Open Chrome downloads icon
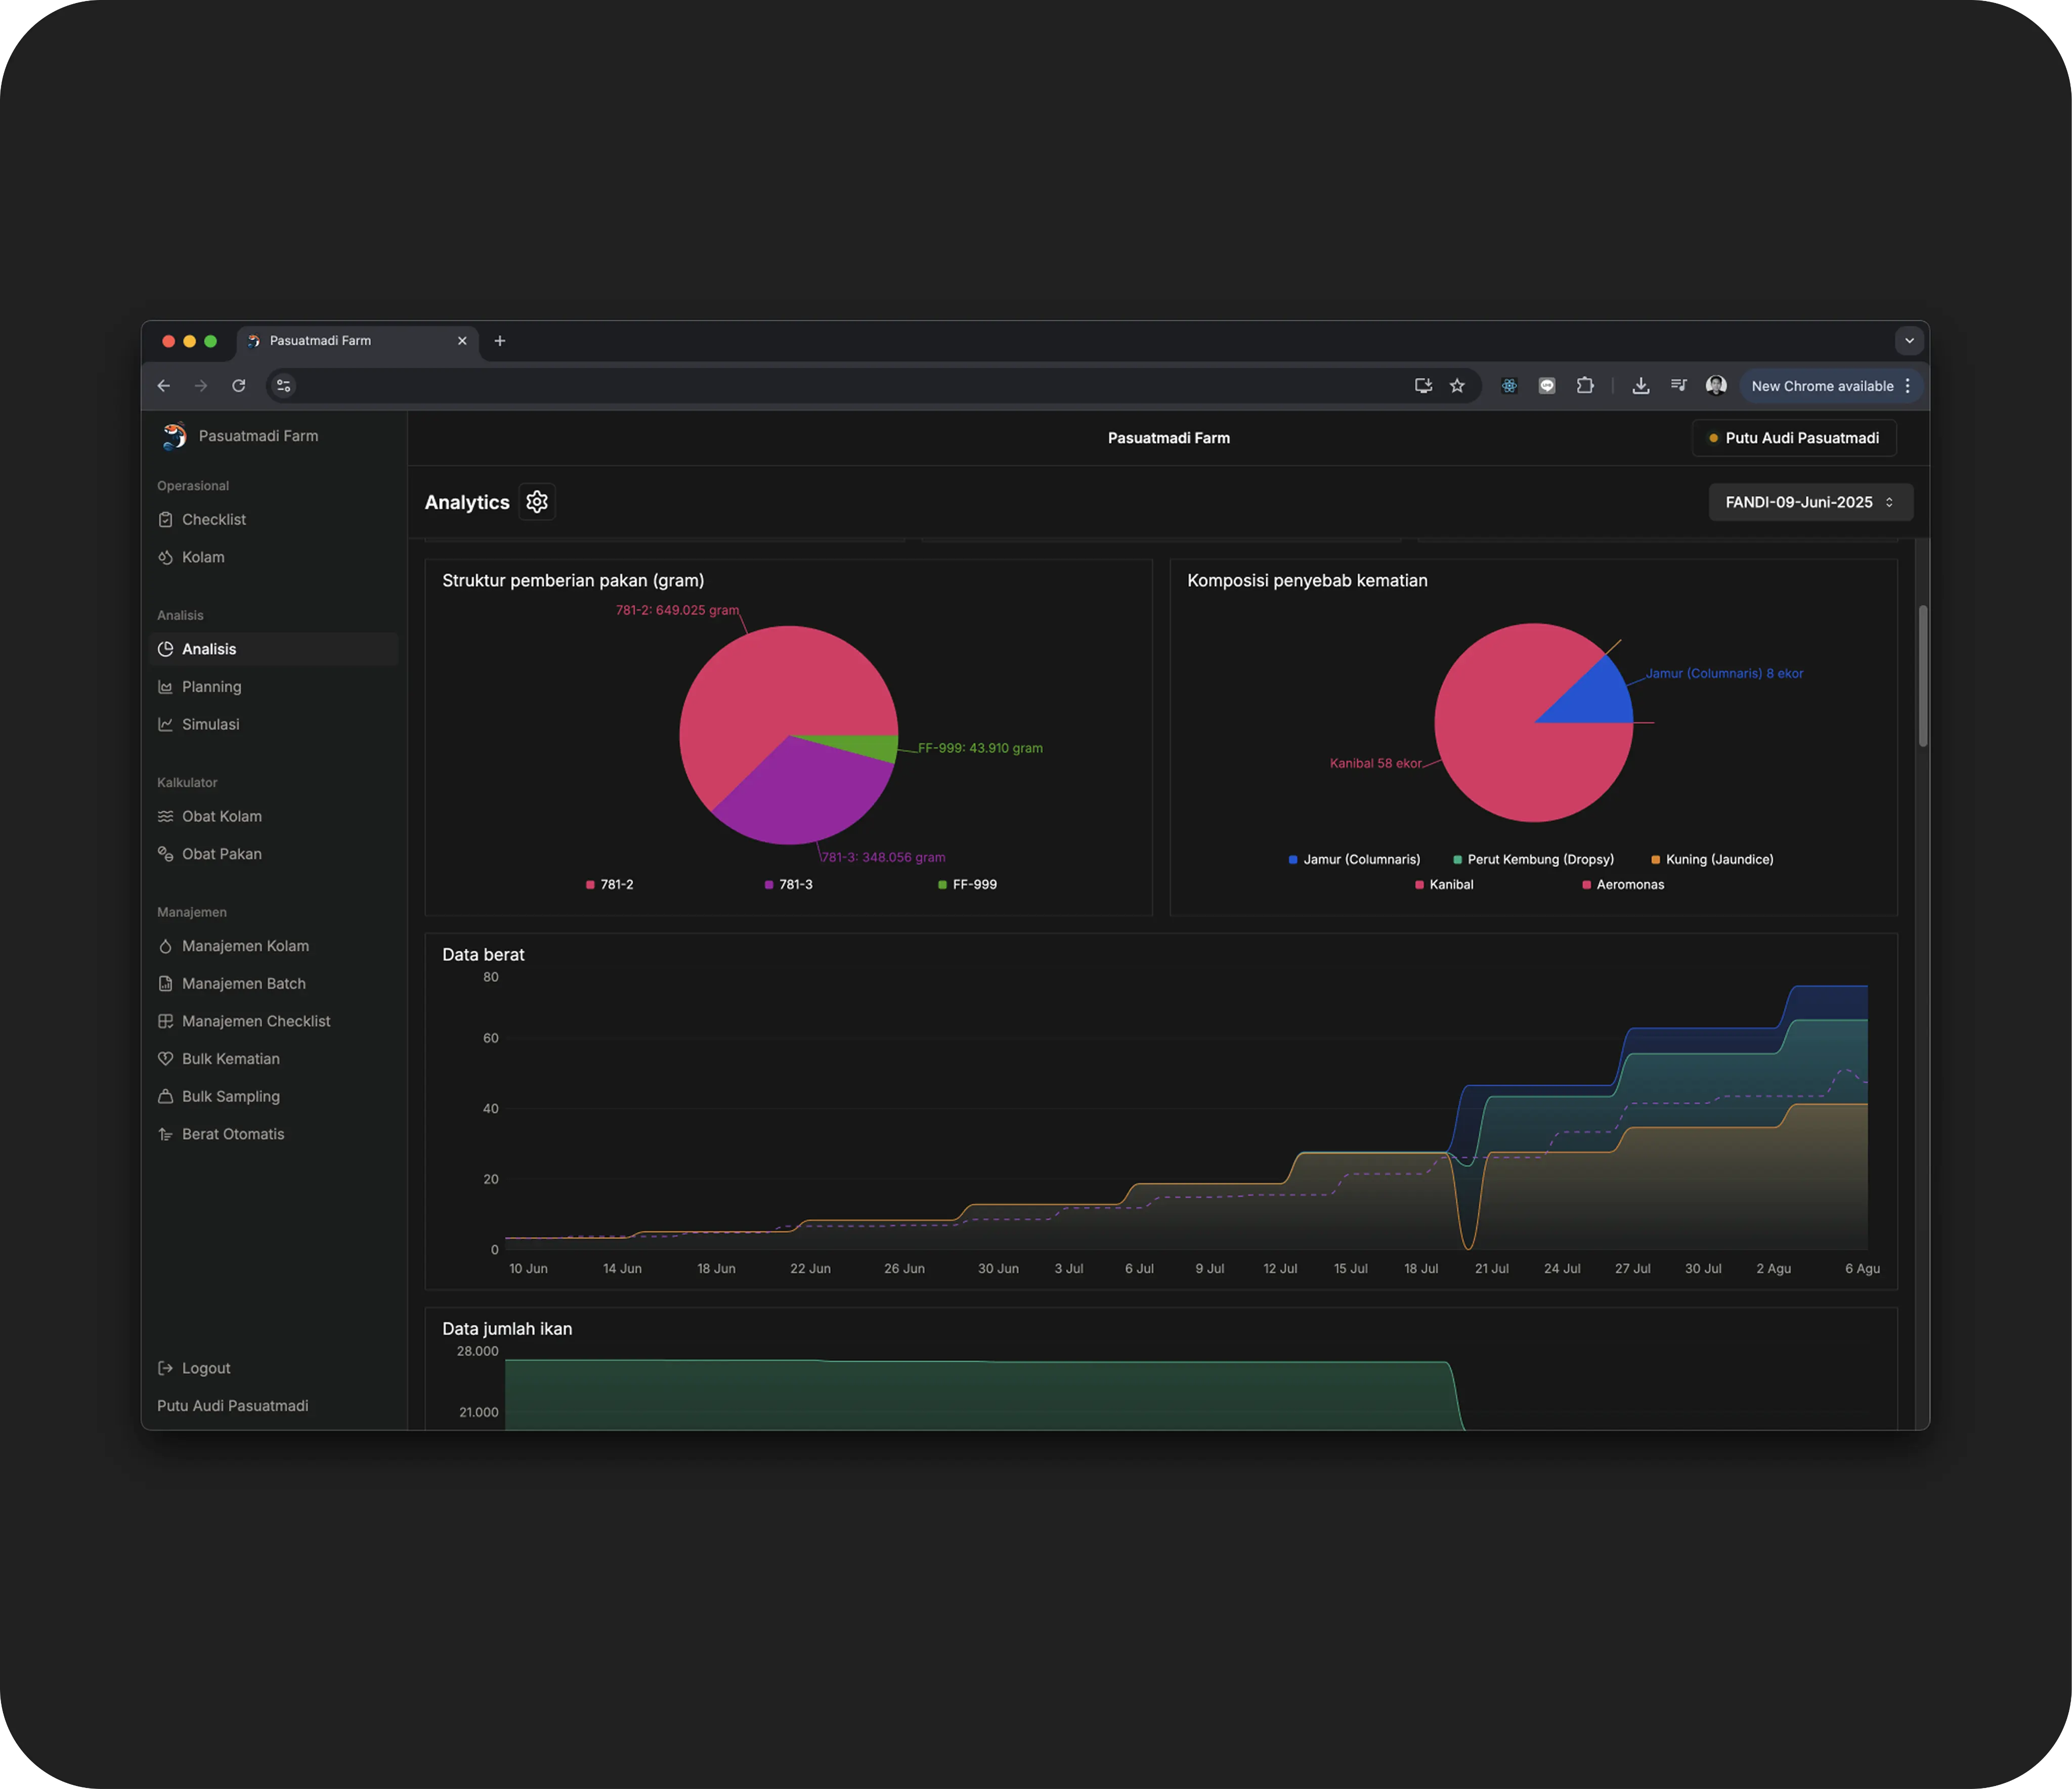This screenshot has height=1789, width=2072. click(1641, 386)
